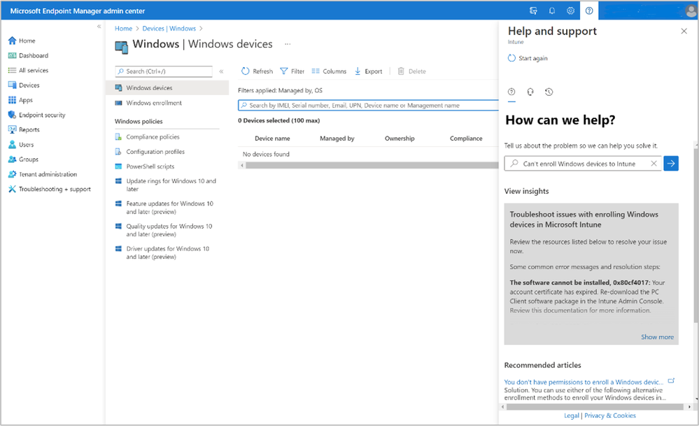Click the external link icon beside article
This screenshot has height=426, width=699.
click(671, 381)
